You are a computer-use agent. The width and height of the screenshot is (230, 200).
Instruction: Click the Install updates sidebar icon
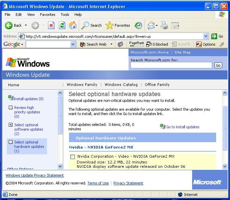click(10, 98)
